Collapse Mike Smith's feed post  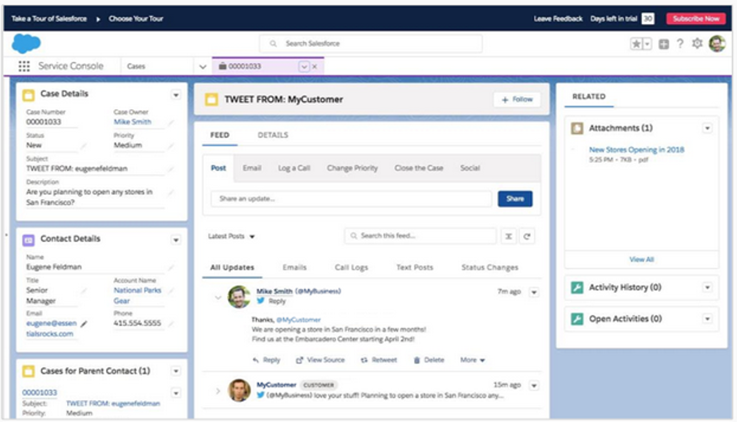point(218,297)
